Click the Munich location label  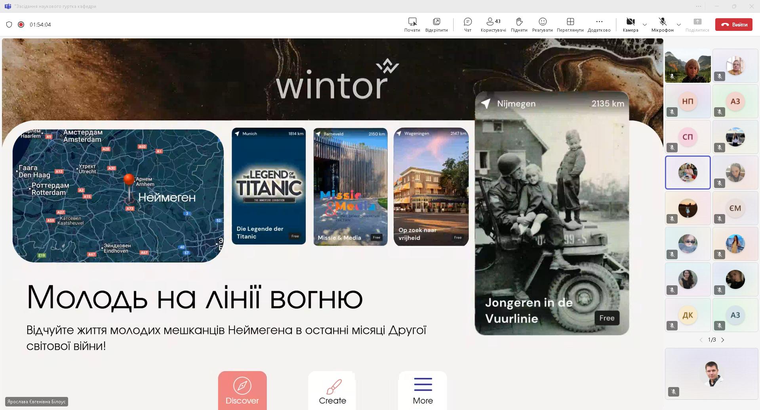pos(250,134)
